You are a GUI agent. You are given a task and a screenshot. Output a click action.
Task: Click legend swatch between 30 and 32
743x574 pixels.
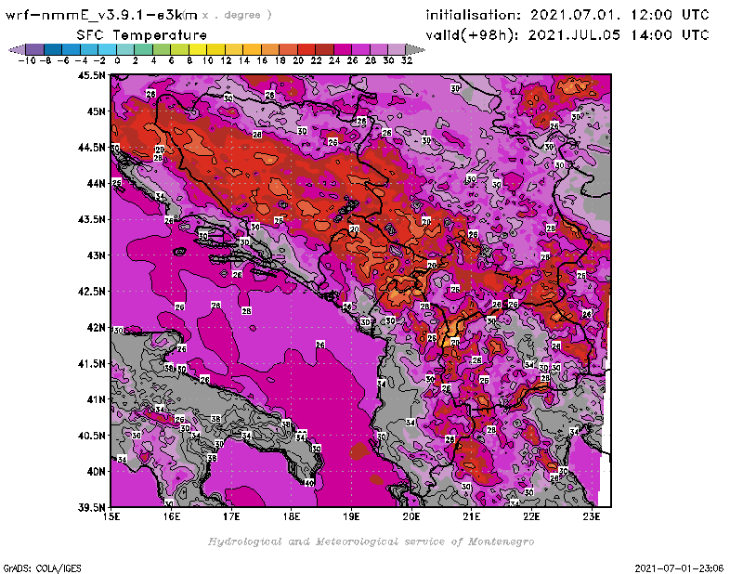pyautogui.click(x=397, y=49)
